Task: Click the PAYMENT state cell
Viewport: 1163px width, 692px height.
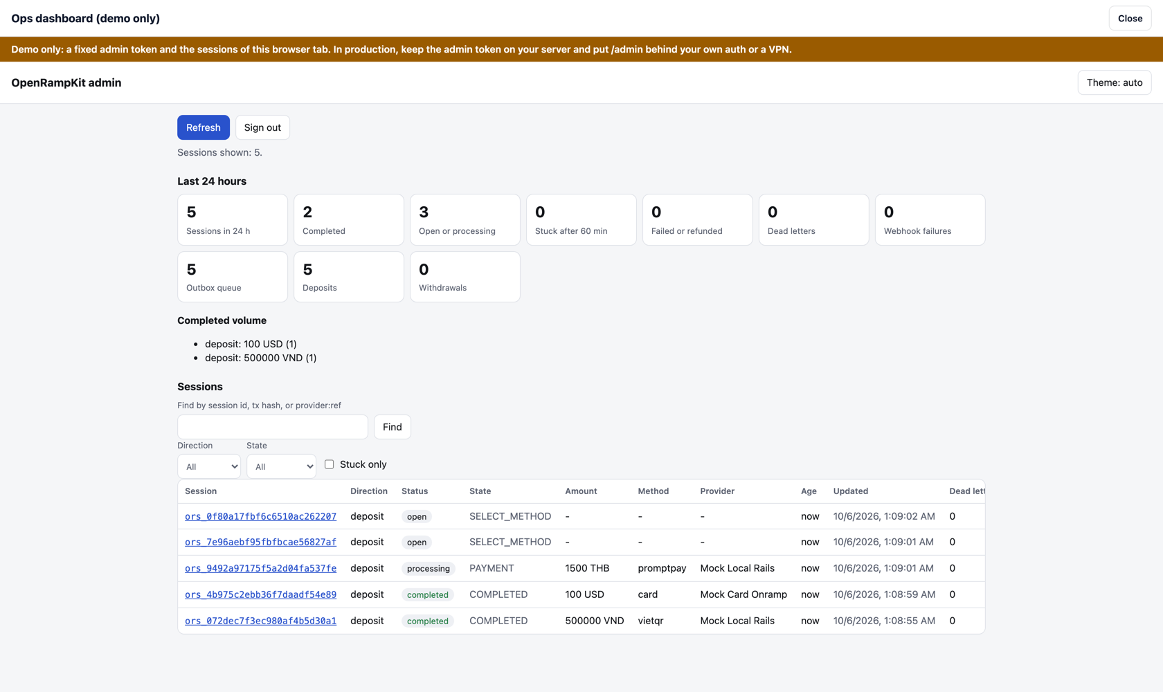Action: tap(492, 568)
